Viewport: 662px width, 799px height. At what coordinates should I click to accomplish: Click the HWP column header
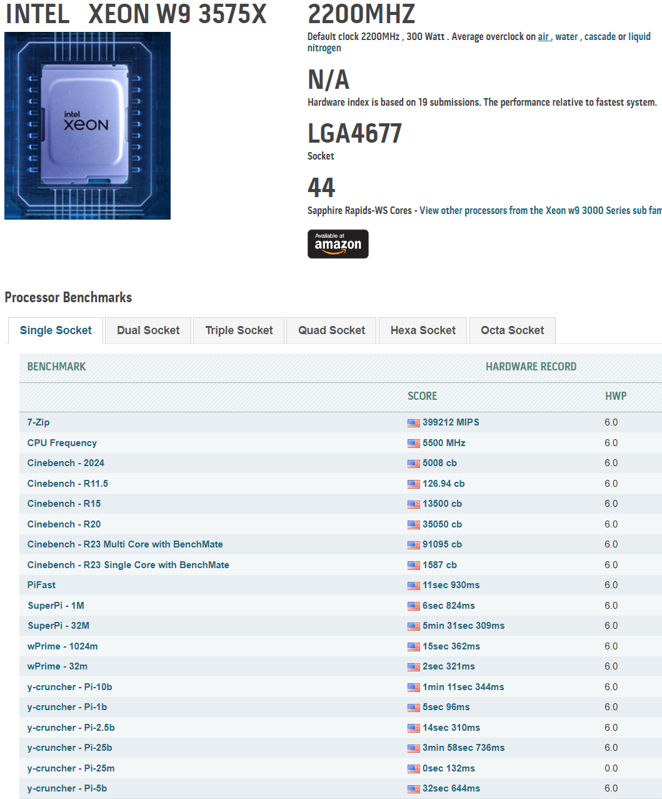(x=616, y=396)
